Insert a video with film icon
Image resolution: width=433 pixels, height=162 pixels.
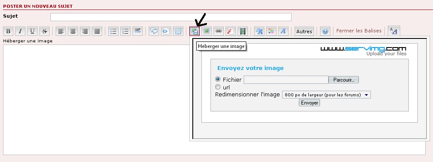(x=242, y=31)
